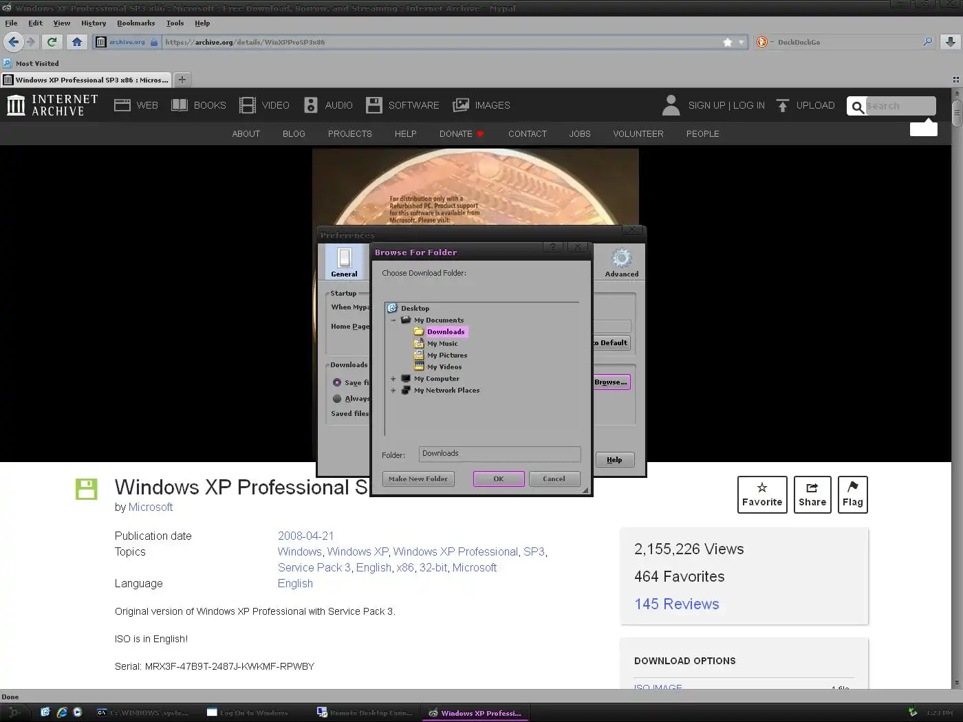Select the 'Save files to' radio button
The width and height of the screenshot is (963, 722).
point(337,382)
